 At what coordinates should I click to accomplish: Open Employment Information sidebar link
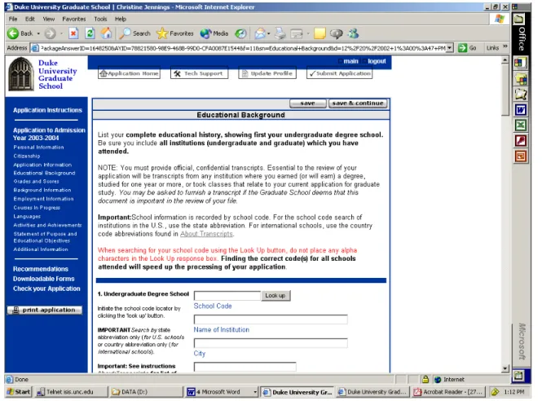click(43, 199)
